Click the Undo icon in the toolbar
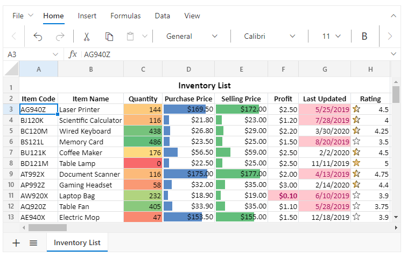The image size is (407, 257). (38, 37)
